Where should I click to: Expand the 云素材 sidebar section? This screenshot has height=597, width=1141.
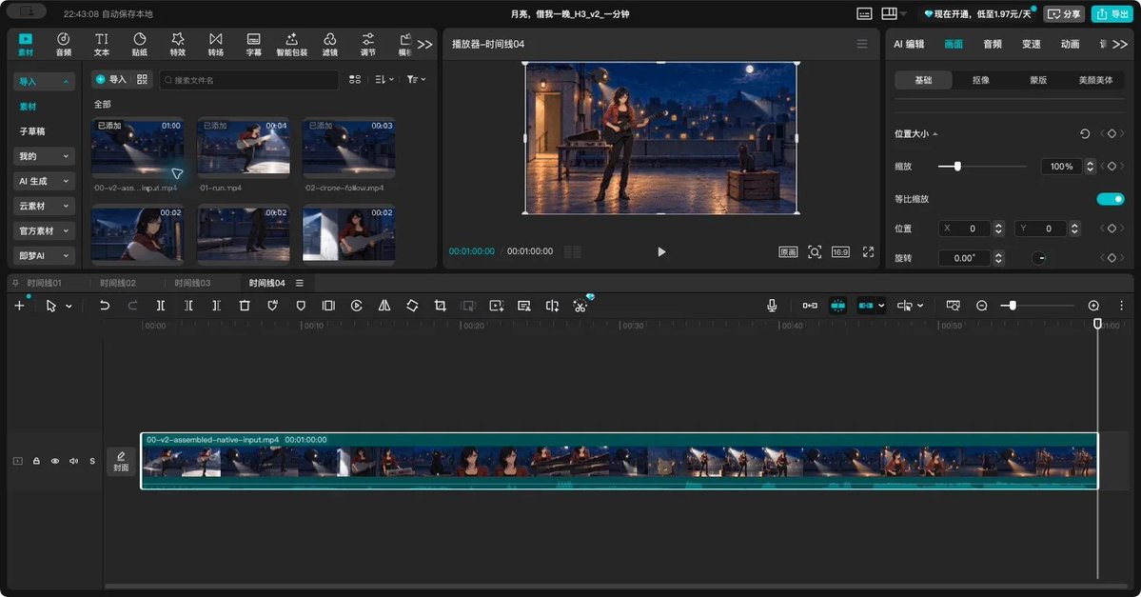click(x=44, y=206)
